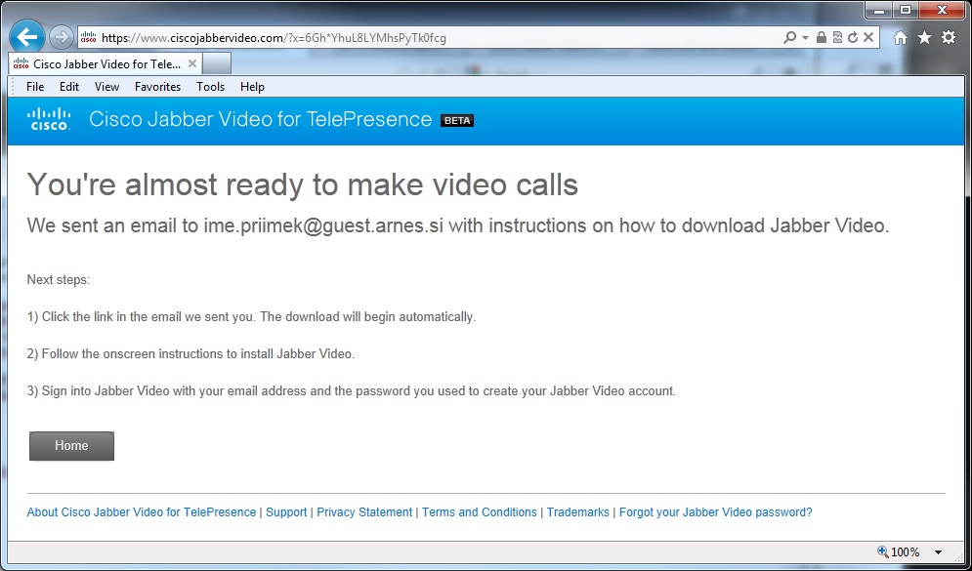Click the email ime.priimek@guest.arnes.si text
972x571 pixels.
pos(323,226)
